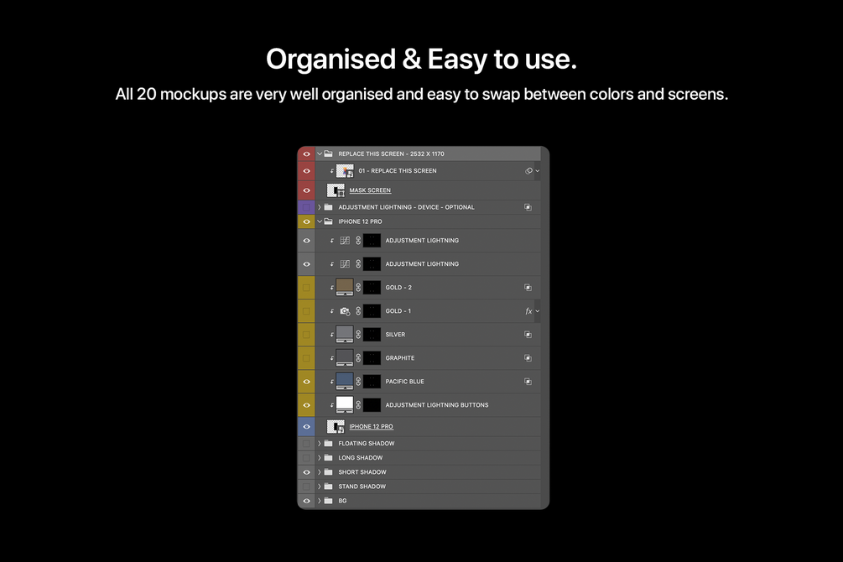Toggle visibility of the Mask Screen layer
This screenshot has width=843, height=562.
coord(306,190)
